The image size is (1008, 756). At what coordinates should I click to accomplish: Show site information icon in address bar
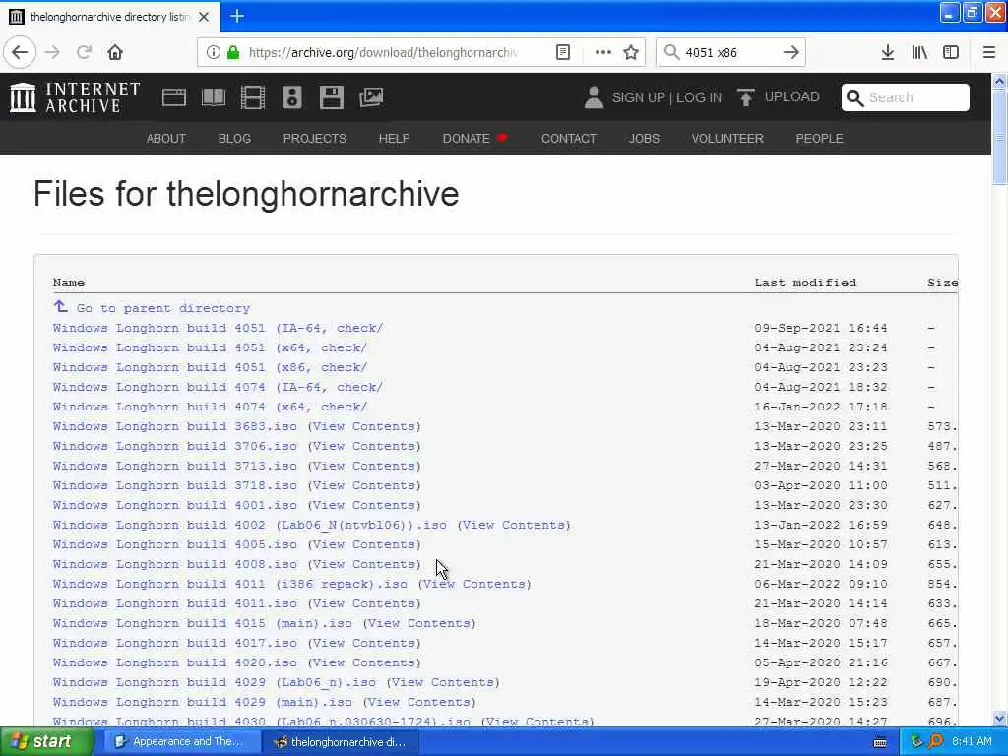(213, 52)
